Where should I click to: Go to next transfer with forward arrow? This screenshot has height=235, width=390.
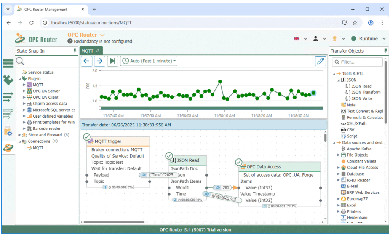tap(99, 61)
